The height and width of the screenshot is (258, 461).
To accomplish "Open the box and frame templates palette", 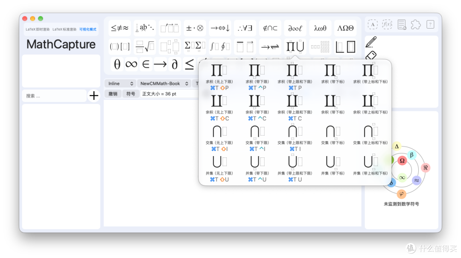I will click(345, 46).
